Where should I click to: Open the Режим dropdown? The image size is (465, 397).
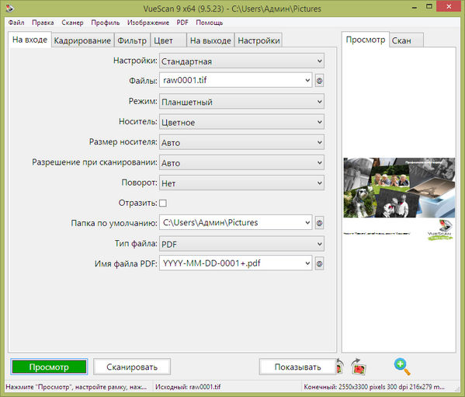[x=241, y=102]
